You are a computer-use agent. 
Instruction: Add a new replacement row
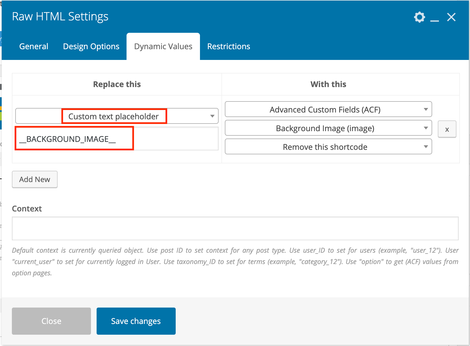point(35,180)
